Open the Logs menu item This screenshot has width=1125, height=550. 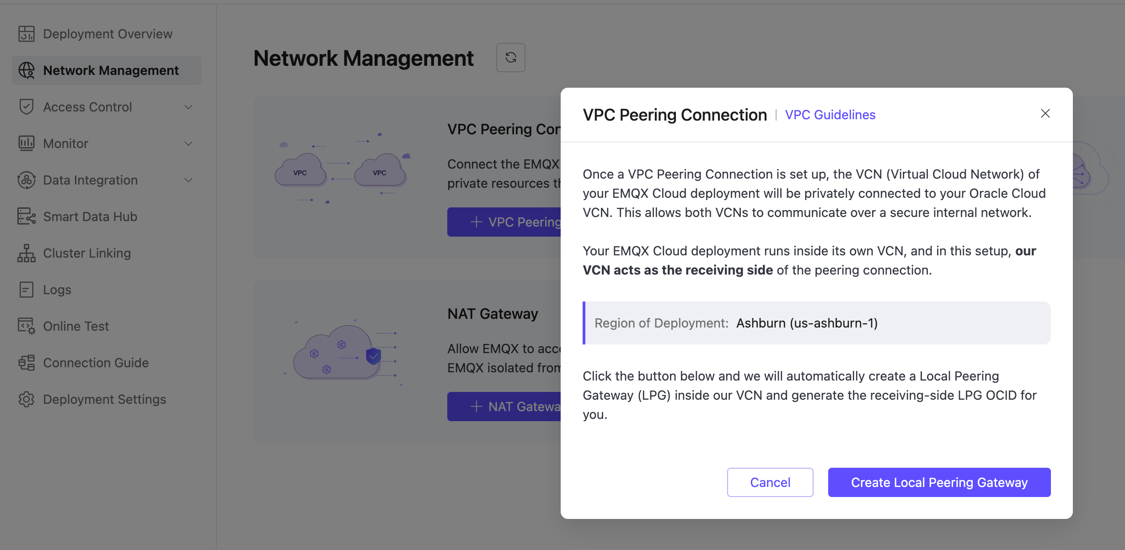57,290
